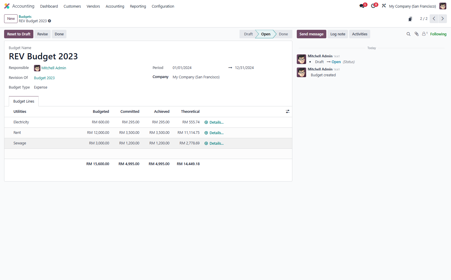Sort by Committed column header

click(x=130, y=112)
